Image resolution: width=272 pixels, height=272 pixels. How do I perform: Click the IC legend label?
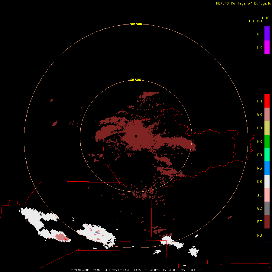pyautogui.click(x=259, y=195)
